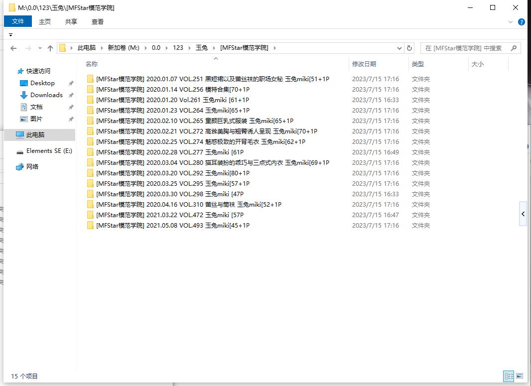Open Downloads in the navigation pane

(x=46, y=95)
